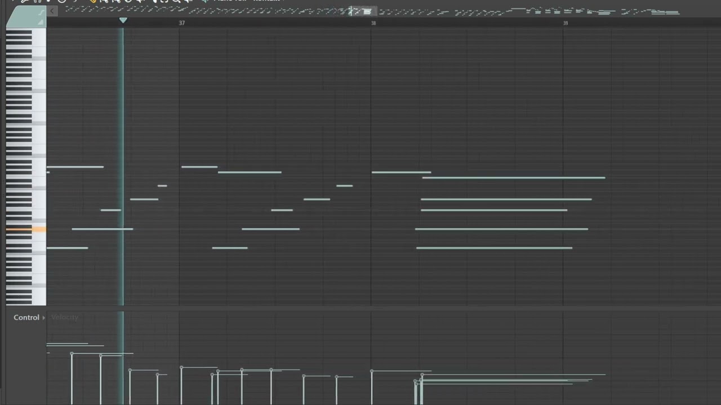Image resolution: width=721 pixels, height=405 pixels.
Task: Click the orange highlighted piano key
Action: click(26, 229)
